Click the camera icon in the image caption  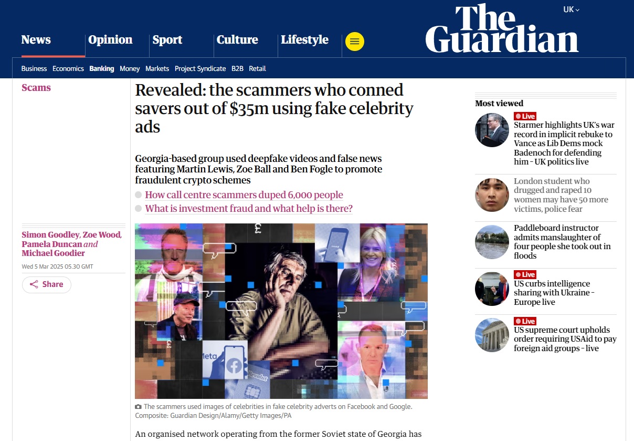click(x=138, y=407)
